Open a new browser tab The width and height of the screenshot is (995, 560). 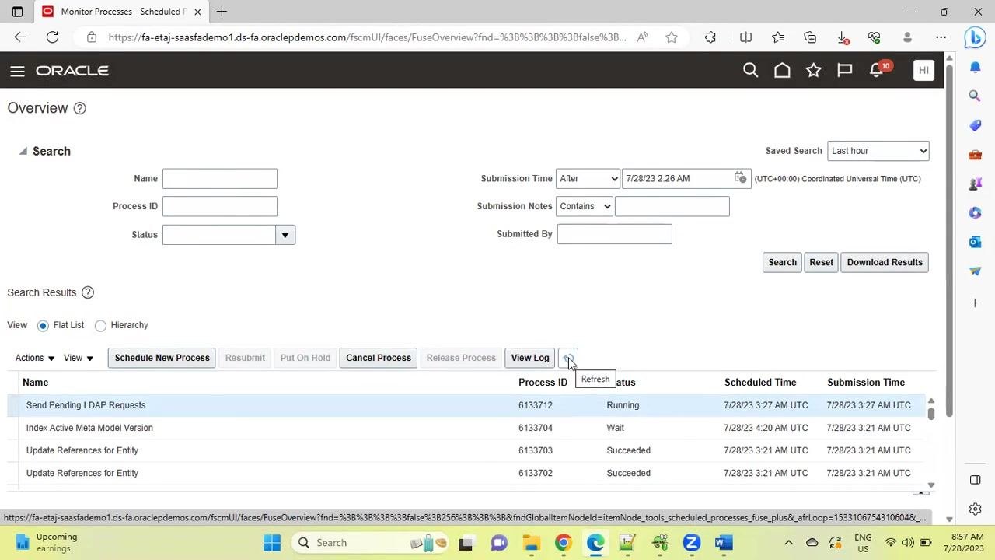(222, 12)
